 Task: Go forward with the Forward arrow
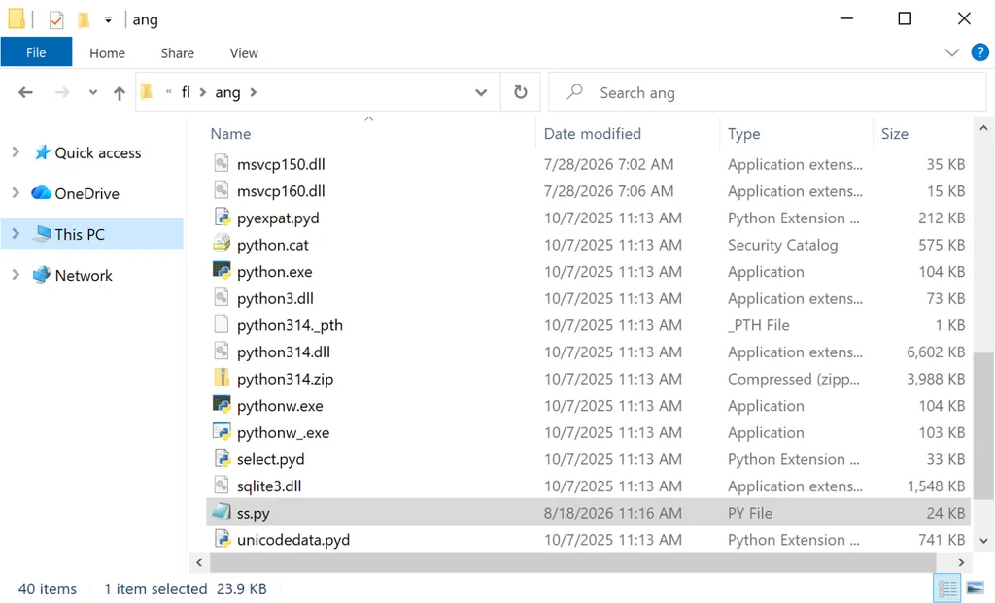tap(62, 92)
